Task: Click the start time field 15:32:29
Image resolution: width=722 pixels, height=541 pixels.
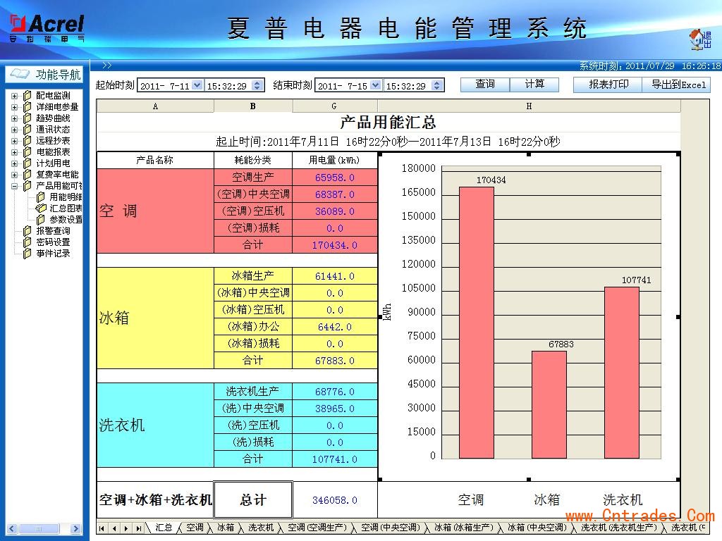Action: coord(228,85)
